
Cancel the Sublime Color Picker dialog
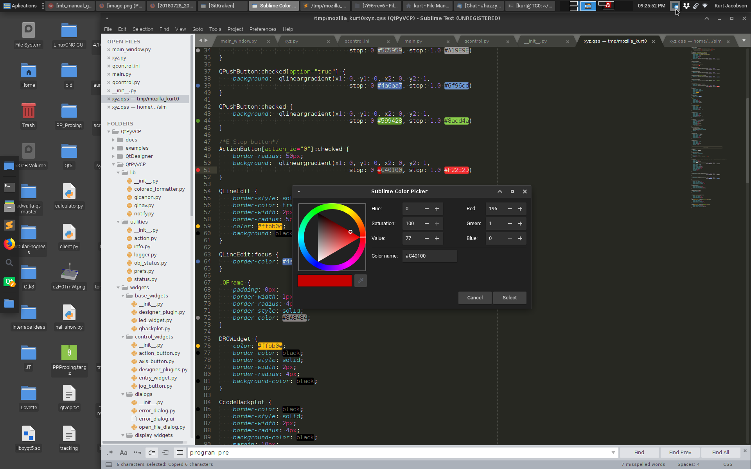[x=475, y=298]
